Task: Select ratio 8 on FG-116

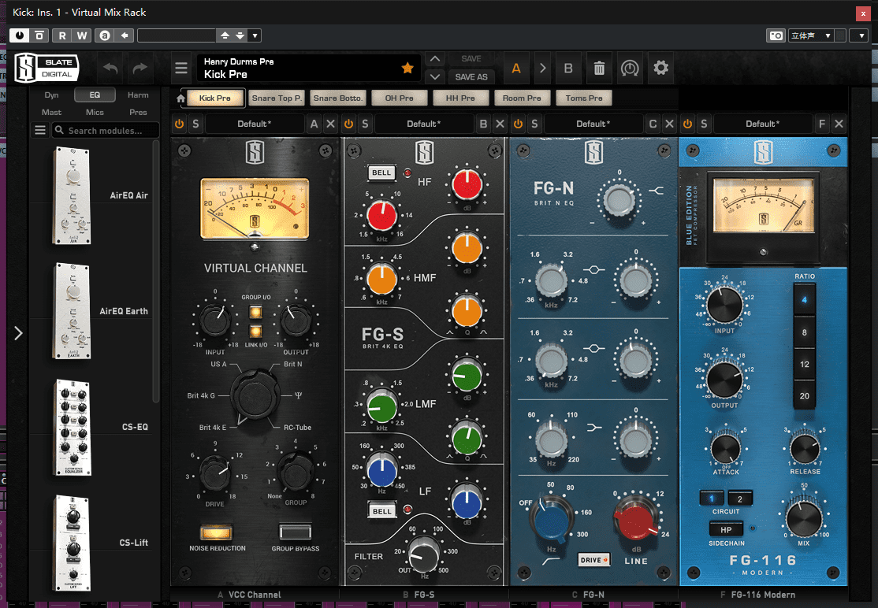Action: click(804, 332)
